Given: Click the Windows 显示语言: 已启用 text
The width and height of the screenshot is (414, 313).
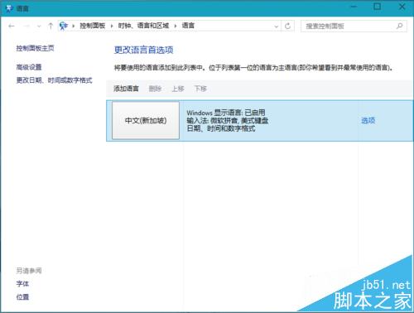Looking at the screenshot, I should [226, 113].
